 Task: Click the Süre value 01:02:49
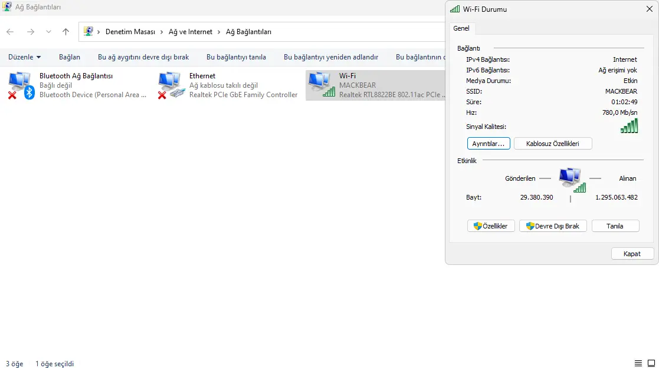(x=624, y=102)
